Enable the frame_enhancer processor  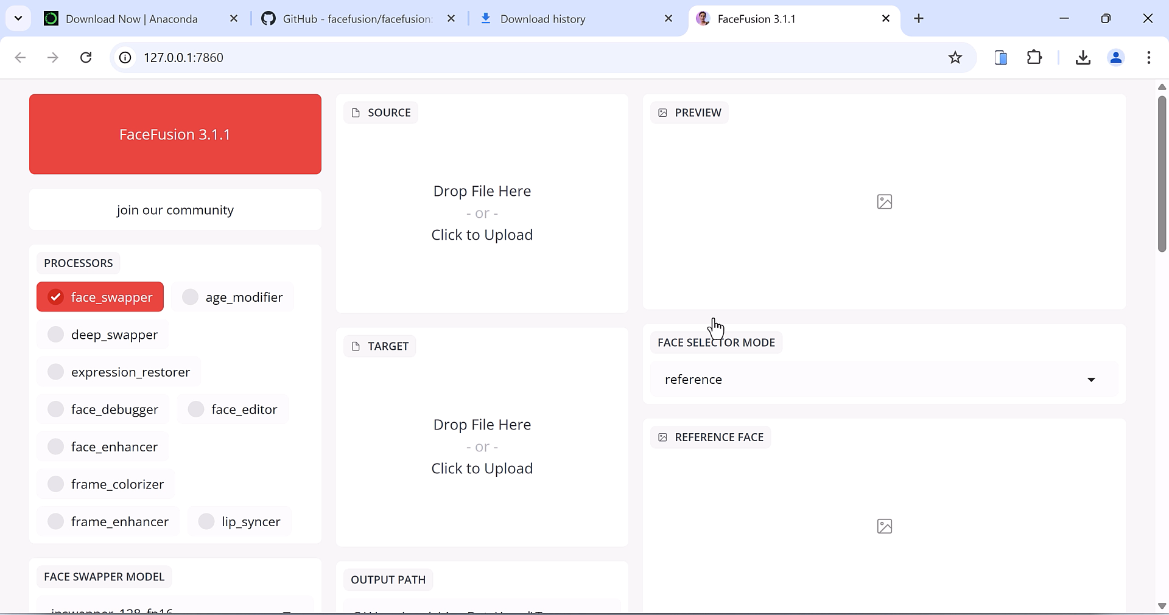click(108, 521)
